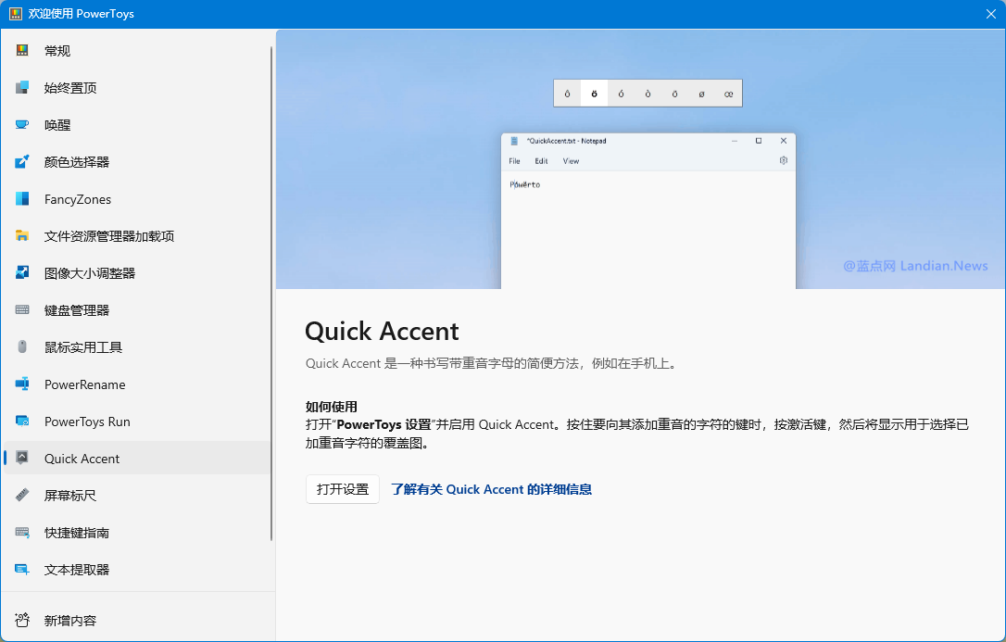Click the Mouse Utilities (鼠标实用工具) icon

click(22, 347)
